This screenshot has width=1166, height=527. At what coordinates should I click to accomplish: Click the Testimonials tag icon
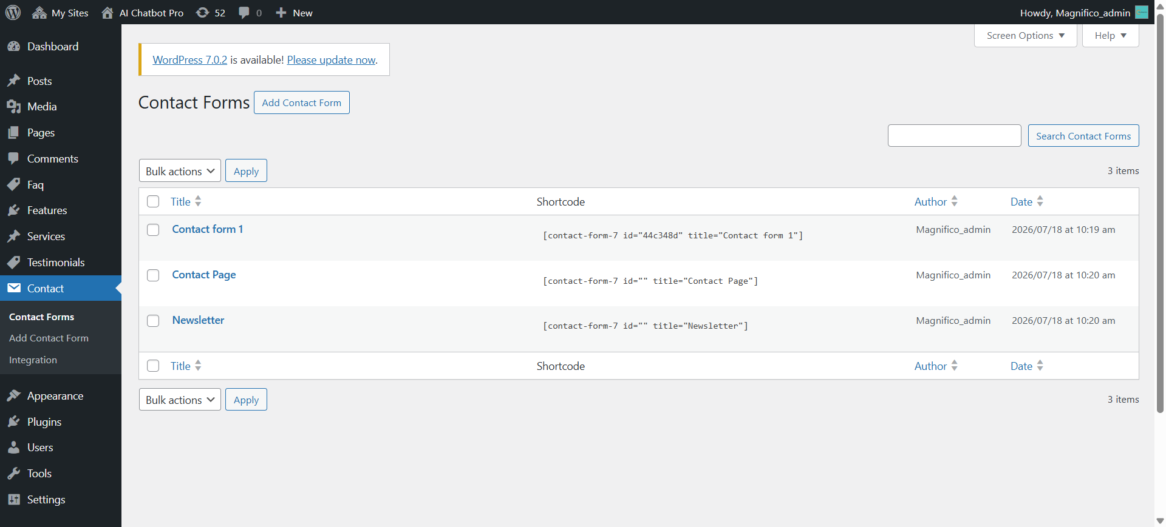coord(14,263)
